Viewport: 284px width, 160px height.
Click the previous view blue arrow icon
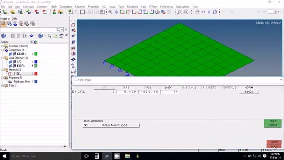tap(116, 12)
